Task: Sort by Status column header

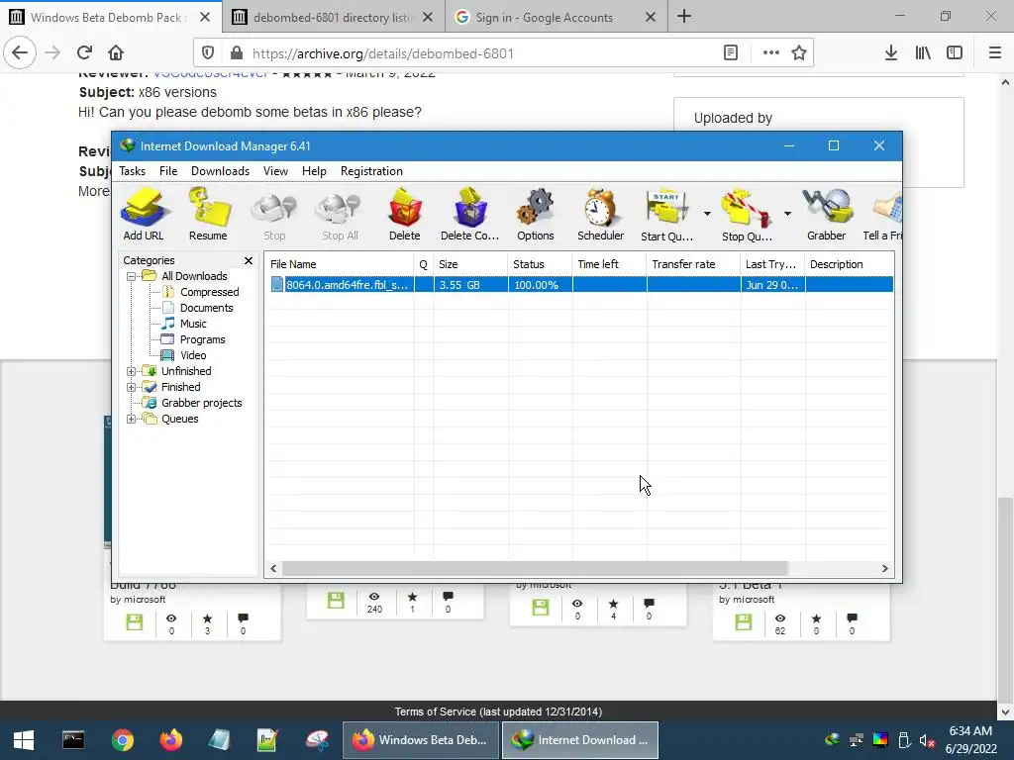Action: [540, 264]
